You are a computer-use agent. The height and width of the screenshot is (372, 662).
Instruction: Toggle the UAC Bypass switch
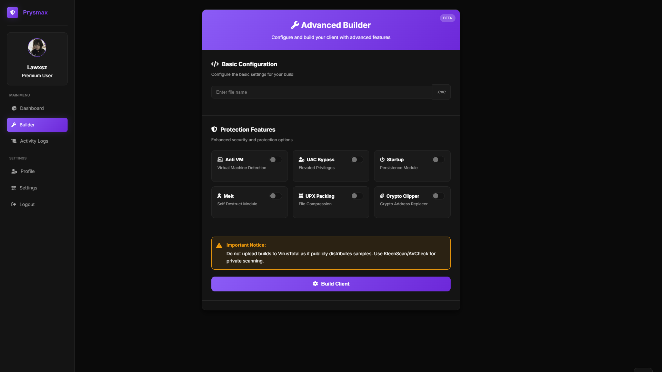357,159
